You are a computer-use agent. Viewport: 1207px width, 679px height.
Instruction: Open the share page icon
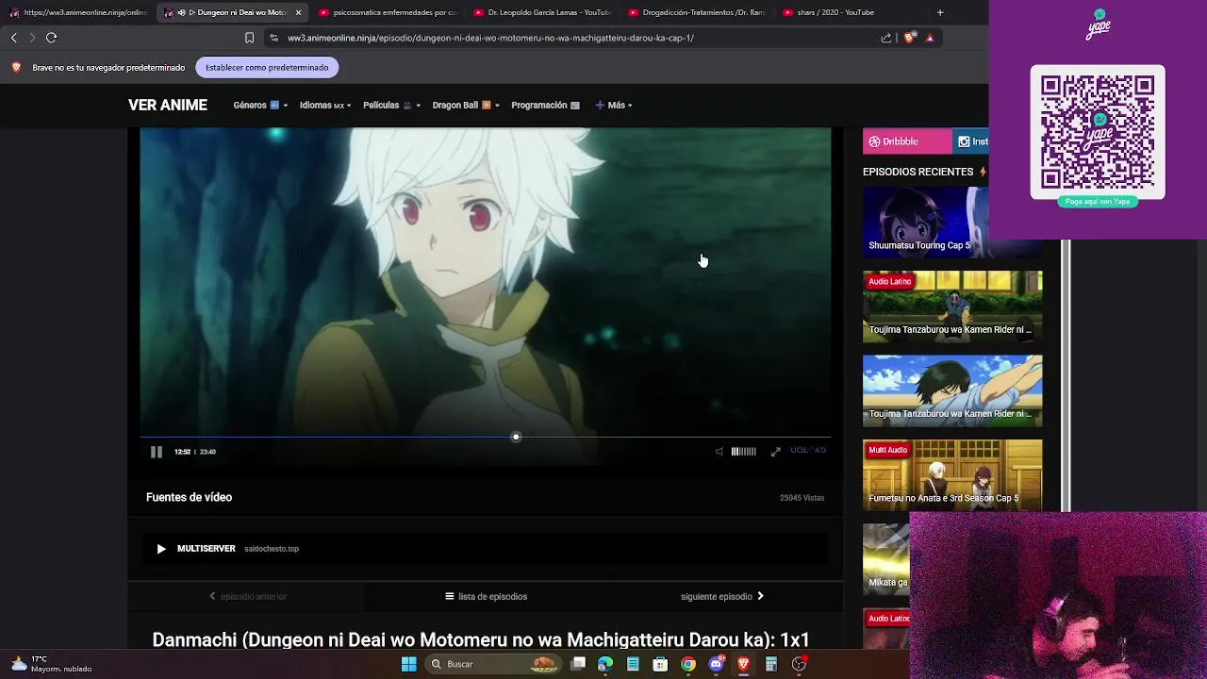click(x=886, y=38)
